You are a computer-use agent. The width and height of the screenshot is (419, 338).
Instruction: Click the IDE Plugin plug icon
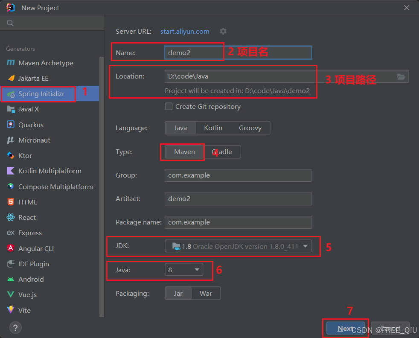[11, 264]
